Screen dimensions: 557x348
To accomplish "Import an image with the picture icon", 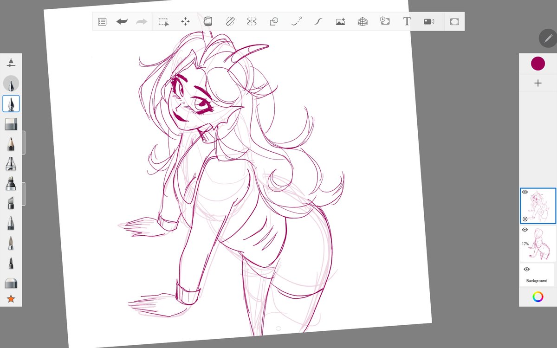I will pos(340,21).
